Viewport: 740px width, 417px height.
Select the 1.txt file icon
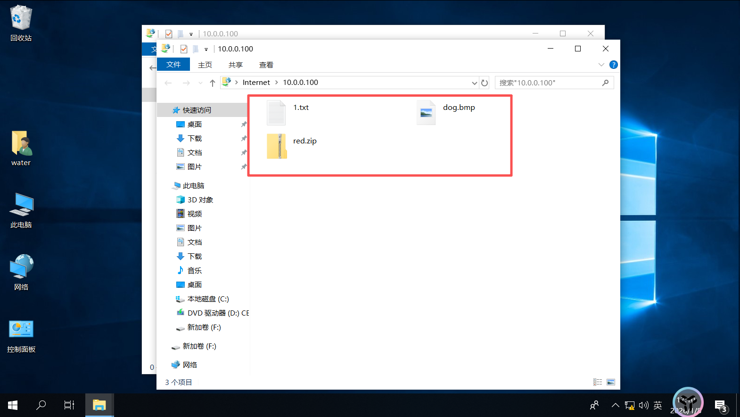pos(276,112)
